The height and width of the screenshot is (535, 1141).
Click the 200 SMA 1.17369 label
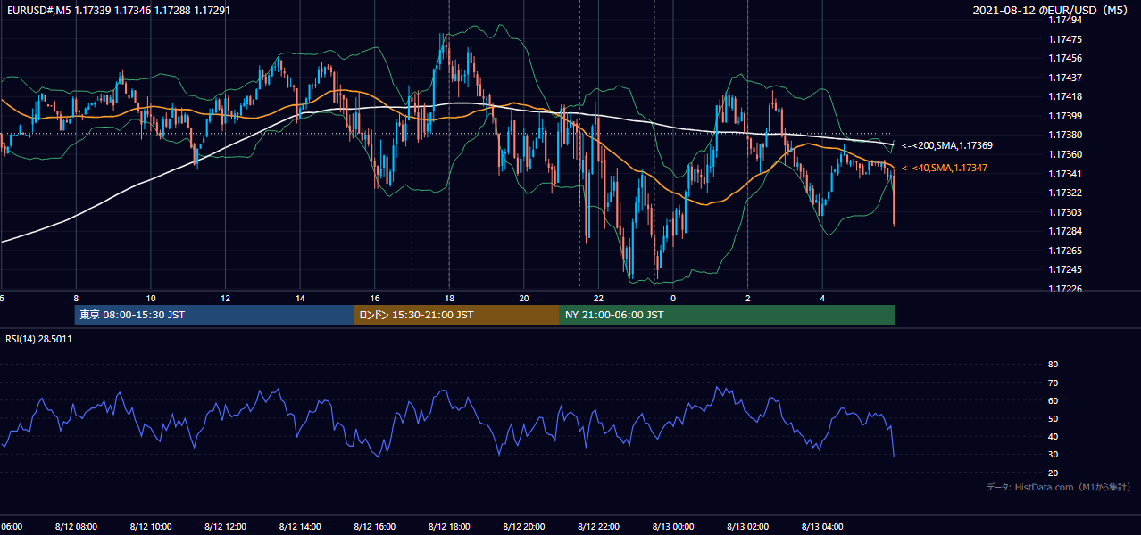coord(947,145)
